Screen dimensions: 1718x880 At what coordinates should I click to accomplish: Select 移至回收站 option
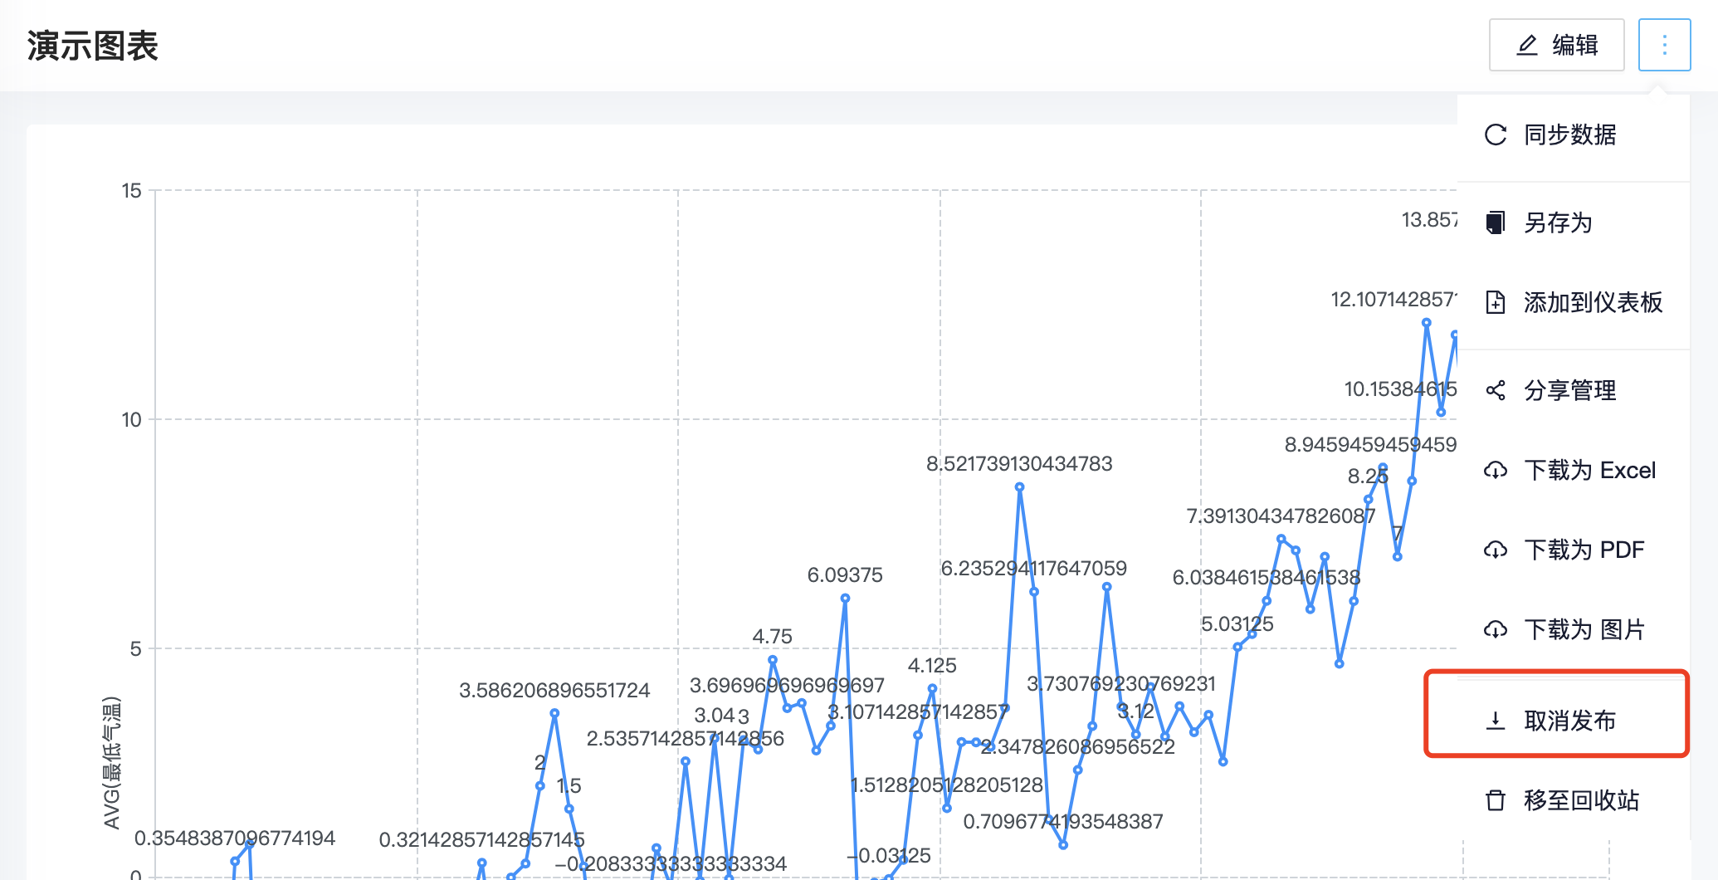click(x=1573, y=800)
